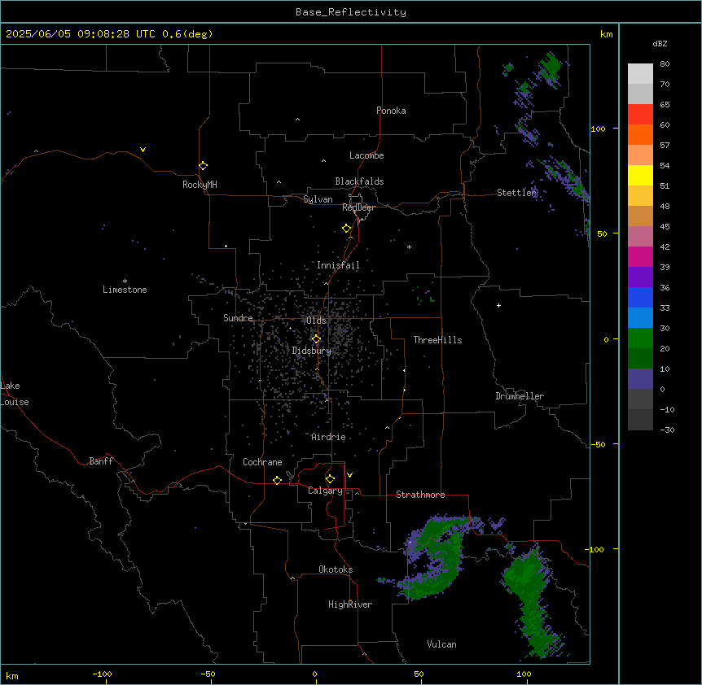Click the yellow diamond marker south of RedDeer
This screenshot has height=685, width=702.
(x=346, y=228)
